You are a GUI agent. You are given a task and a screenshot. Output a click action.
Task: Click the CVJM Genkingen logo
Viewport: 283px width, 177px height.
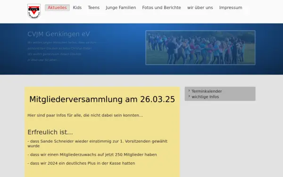34,11
